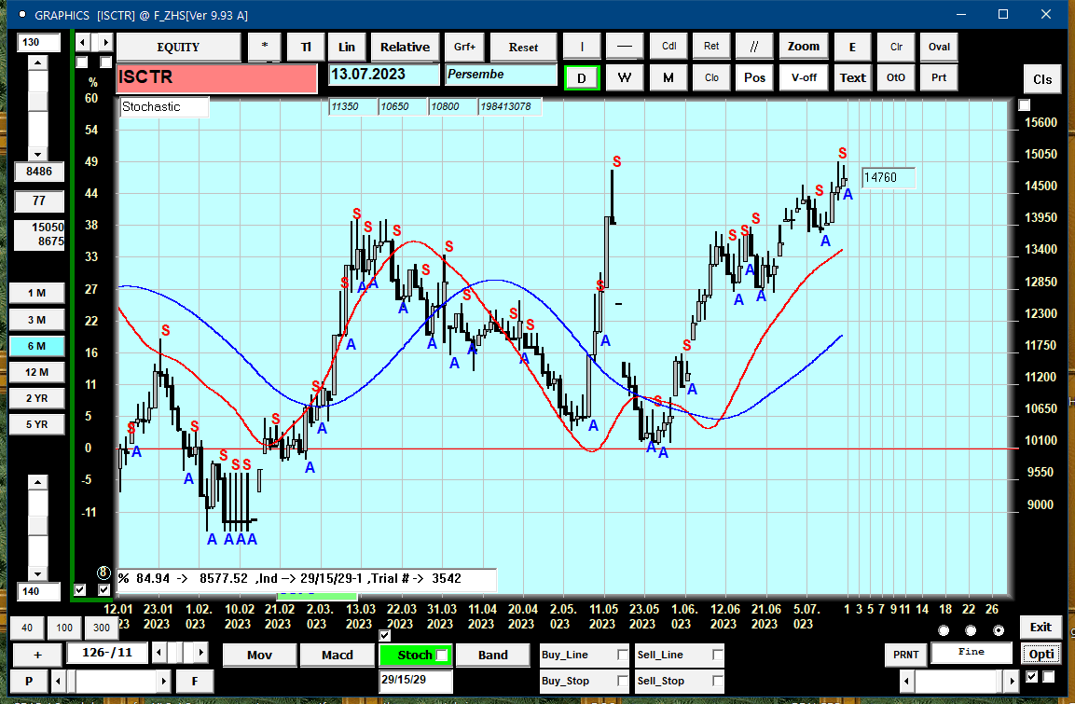Viewport: 1075px width, 704px height.
Task: Select the Tl trendline tool
Action: tap(306, 47)
